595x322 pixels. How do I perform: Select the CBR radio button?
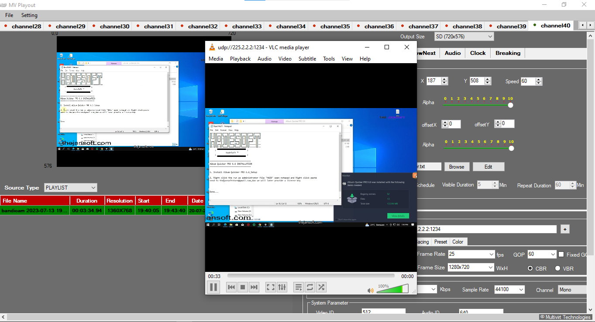point(531,268)
